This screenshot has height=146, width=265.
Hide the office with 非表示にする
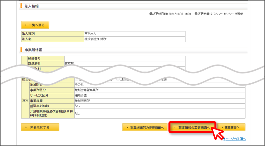click(x=40, y=127)
